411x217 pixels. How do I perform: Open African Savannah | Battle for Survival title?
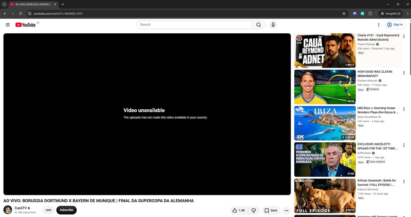(376, 182)
